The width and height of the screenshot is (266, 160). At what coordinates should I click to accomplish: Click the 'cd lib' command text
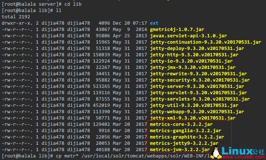pos(73,4)
